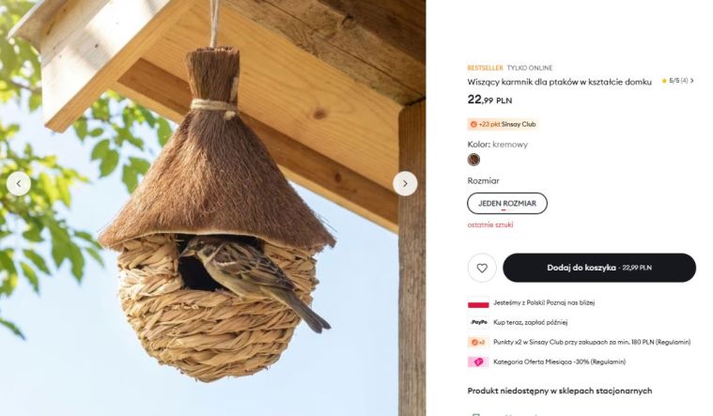The width and height of the screenshot is (713, 416).
Task: Select the brown kremowy color swatch
Action: tap(473, 160)
